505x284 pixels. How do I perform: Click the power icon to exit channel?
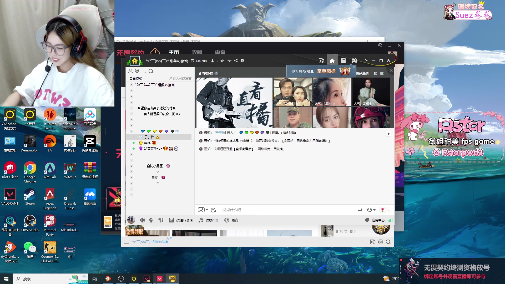tap(388, 61)
